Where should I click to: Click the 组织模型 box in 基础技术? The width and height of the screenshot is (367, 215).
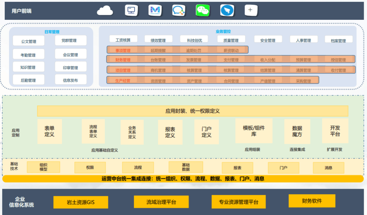coord(43,167)
